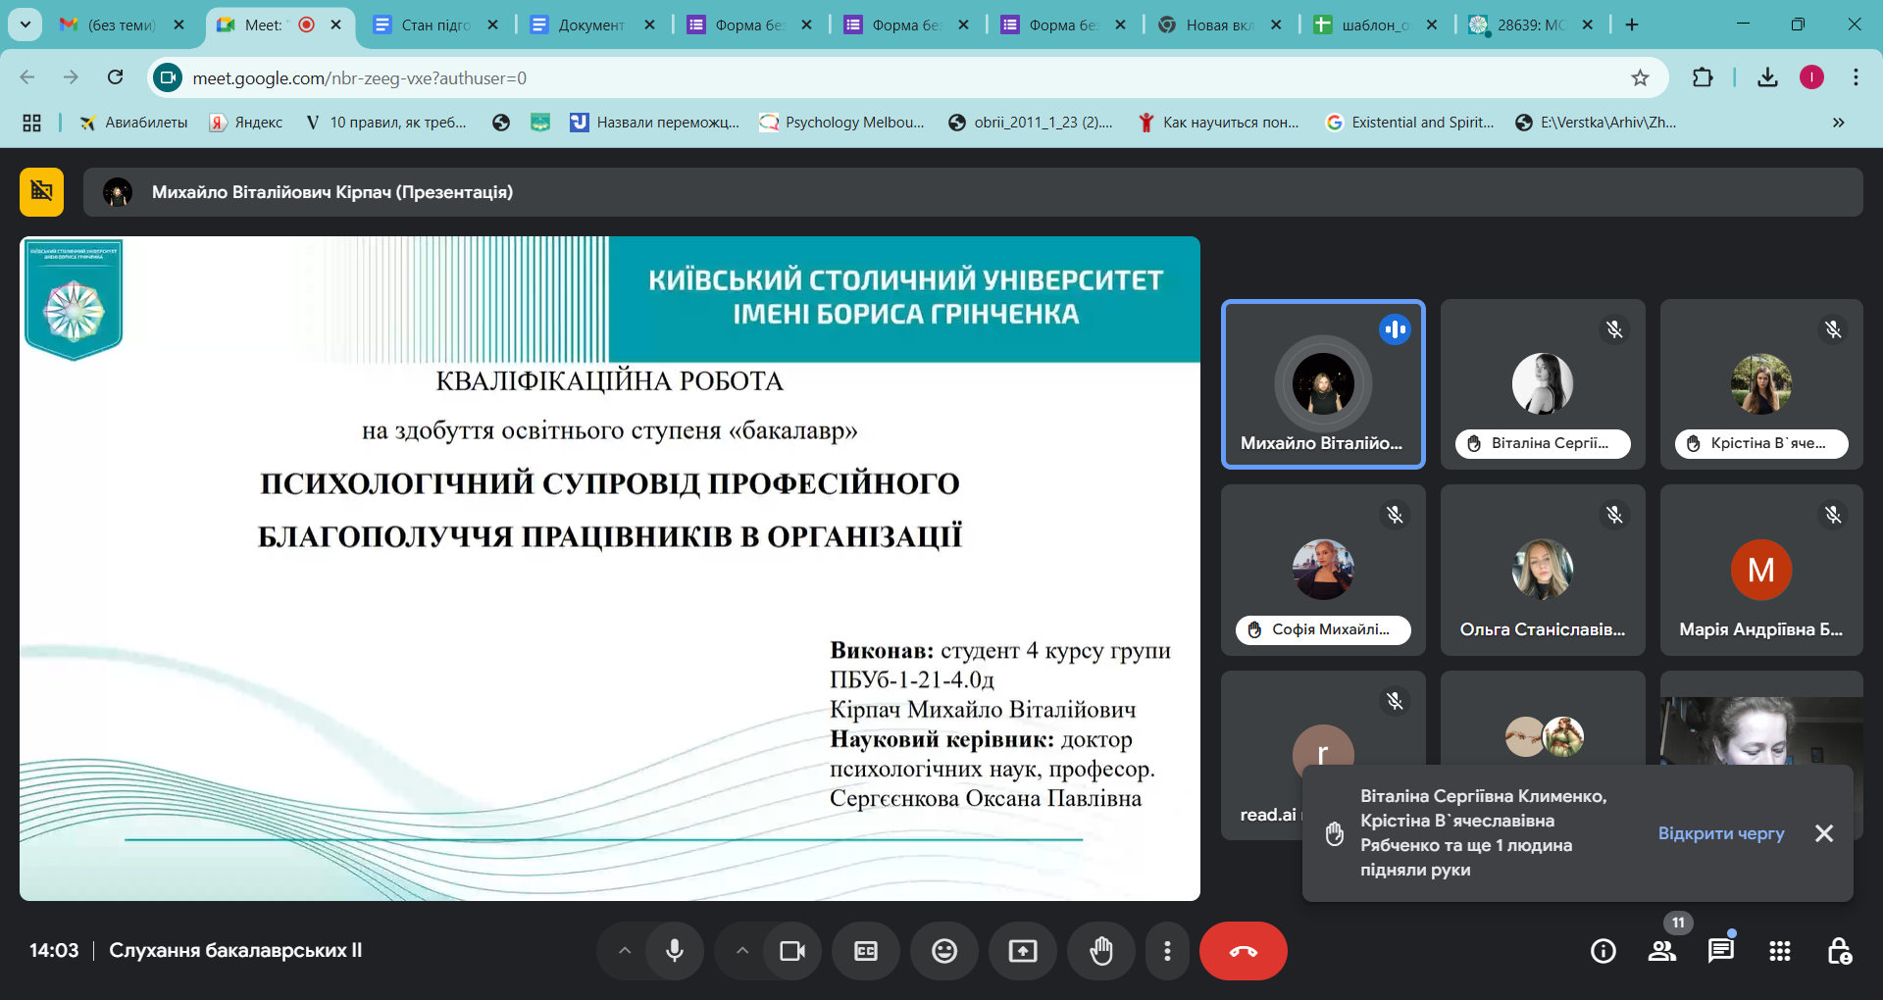Viewport: 1883px width, 1000px height.
Task: Switch to the 'Документ' tab
Action: (x=591, y=25)
